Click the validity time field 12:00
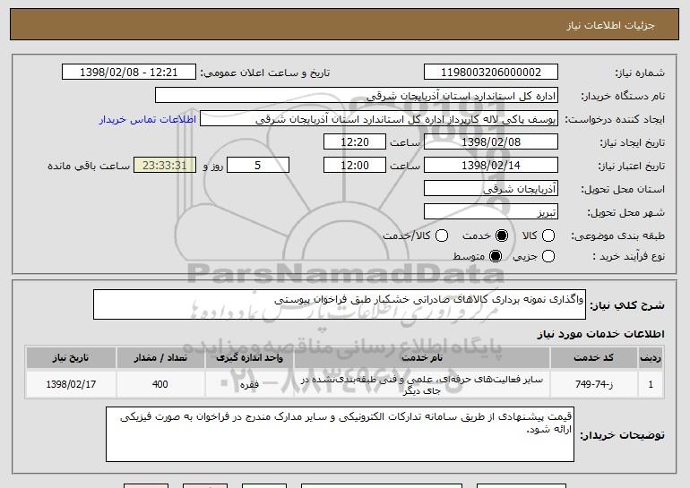This screenshot has height=488, width=690. [x=355, y=166]
